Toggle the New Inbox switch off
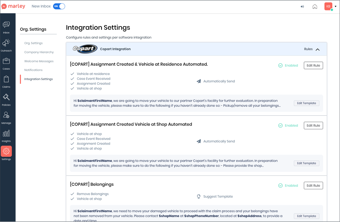 click(59, 6)
